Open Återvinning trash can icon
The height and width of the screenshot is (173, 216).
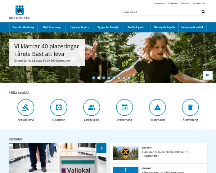(190, 107)
